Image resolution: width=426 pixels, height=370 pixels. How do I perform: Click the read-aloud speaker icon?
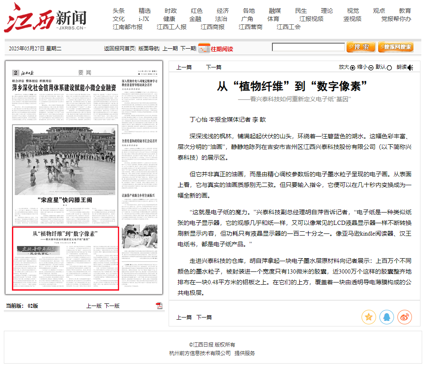click(x=410, y=67)
